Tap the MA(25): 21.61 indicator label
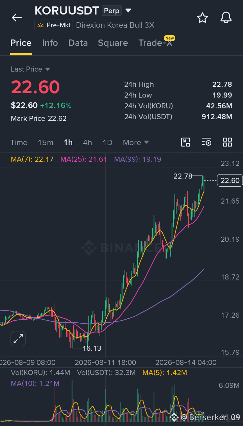243x426 pixels. [x=83, y=159]
